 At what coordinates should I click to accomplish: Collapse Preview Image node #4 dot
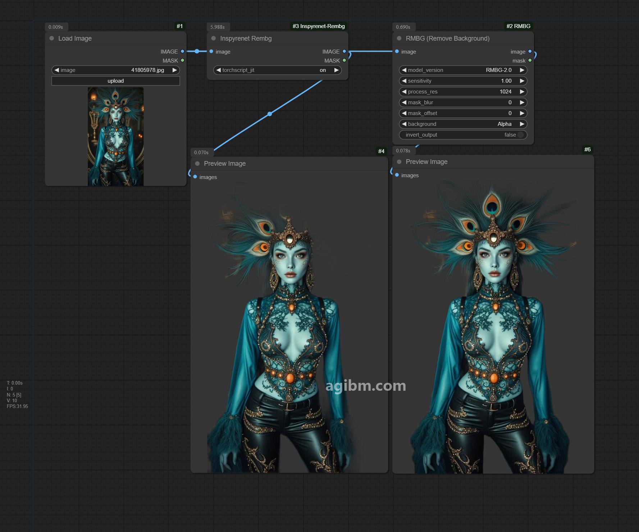pos(197,164)
